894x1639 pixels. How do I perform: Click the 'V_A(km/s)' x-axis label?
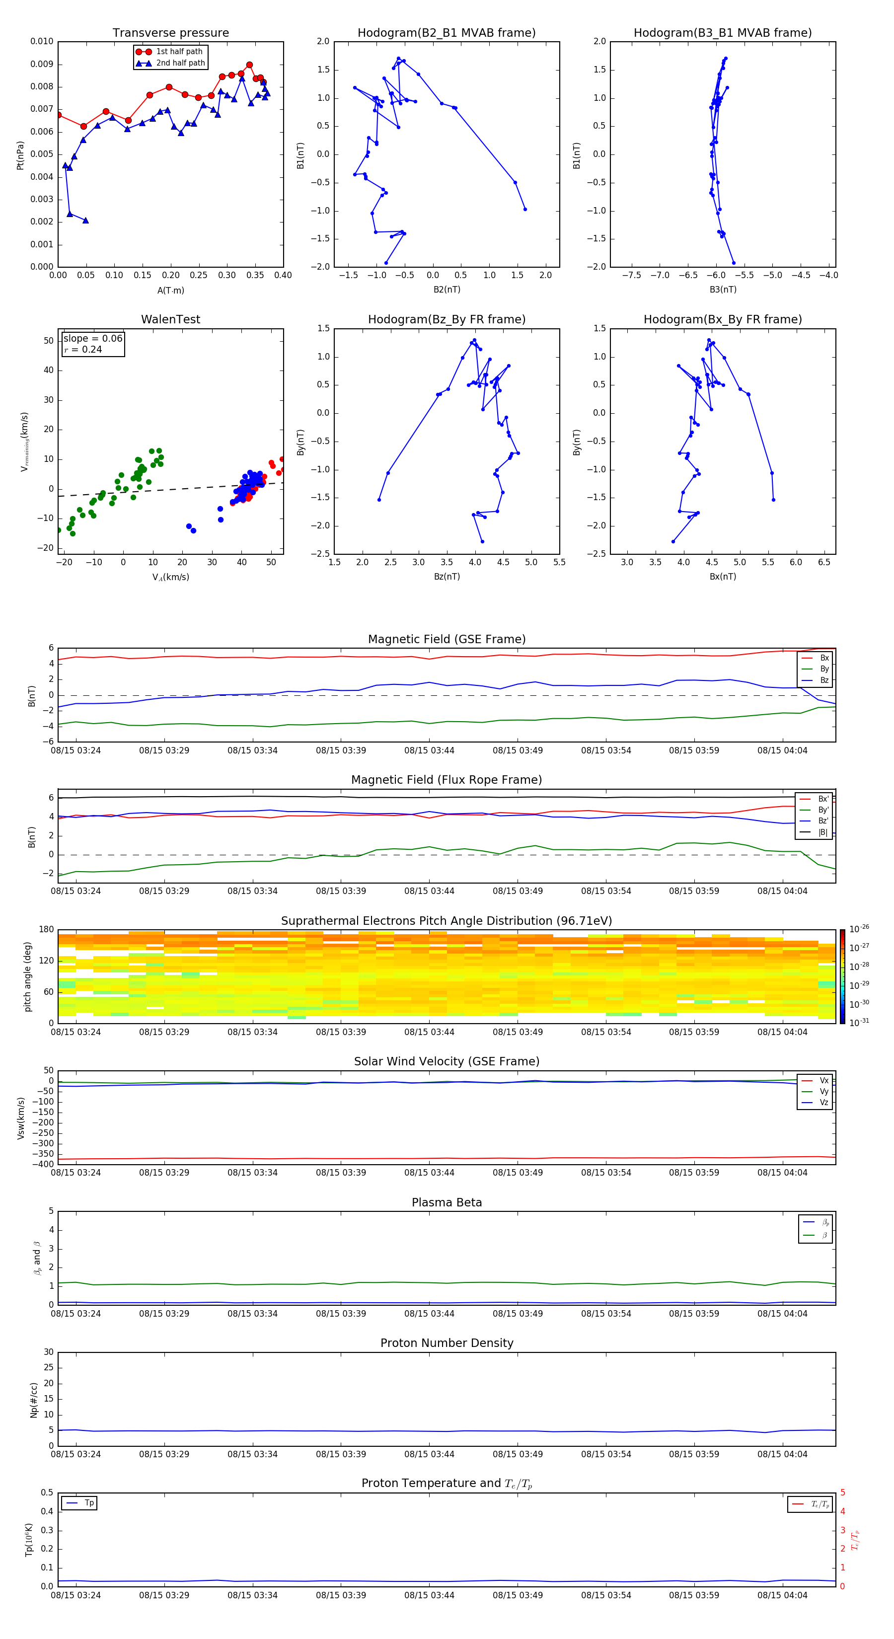(170, 577)
